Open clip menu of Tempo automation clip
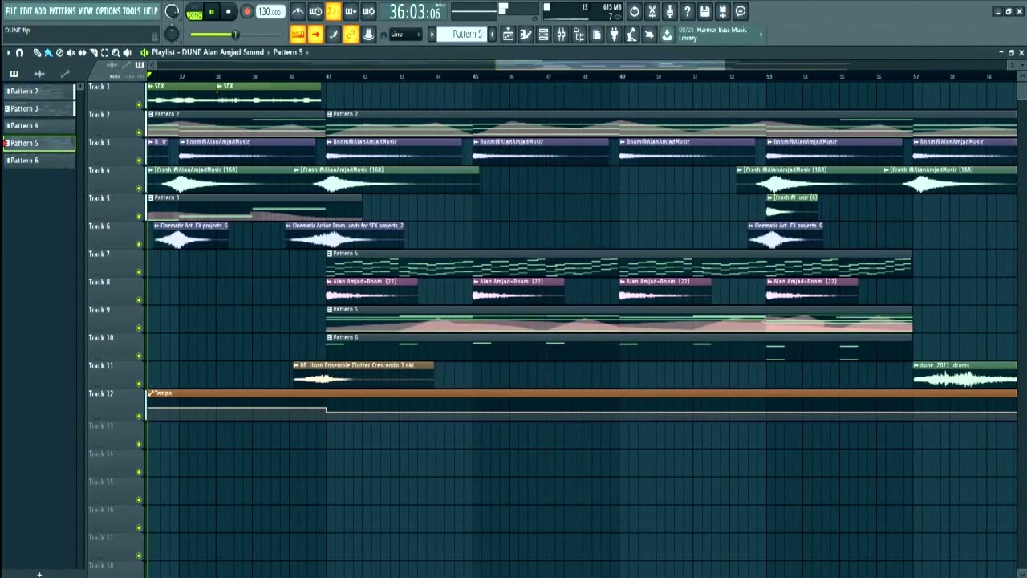Image resolution: width=1027 pixels, height=578 pixels. [150, 393]
